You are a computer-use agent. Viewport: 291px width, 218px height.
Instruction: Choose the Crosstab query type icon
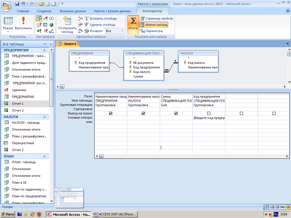click(x=45, y=25)
